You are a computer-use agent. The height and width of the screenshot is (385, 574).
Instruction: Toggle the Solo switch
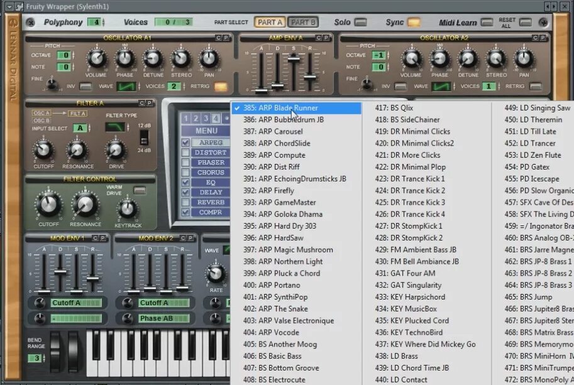pyautogui.click(x=361, y=23)
